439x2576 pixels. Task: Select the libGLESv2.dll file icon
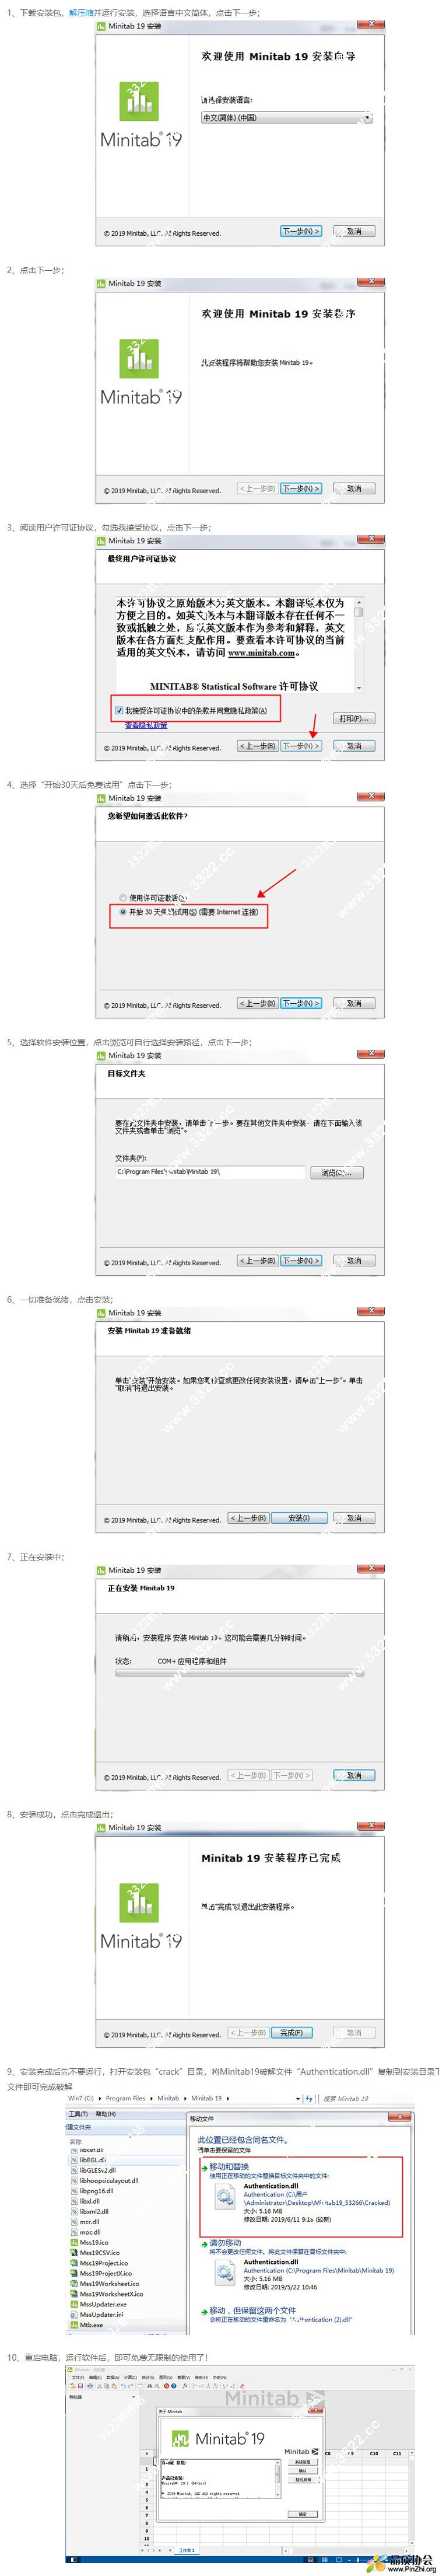tap(74, 2170)
